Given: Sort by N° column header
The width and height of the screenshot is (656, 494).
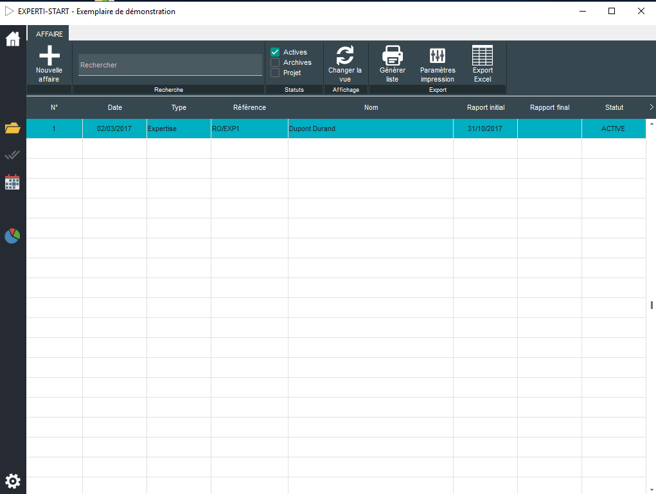Looking at the screenshot, I should 55,107.
